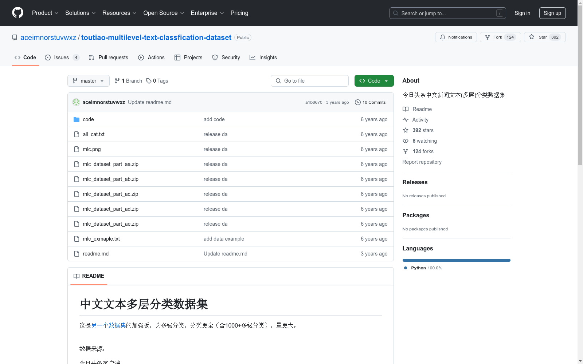Click the star icon beside 392 stars
The width and height of the screenshot is (583, 364).
406,130
